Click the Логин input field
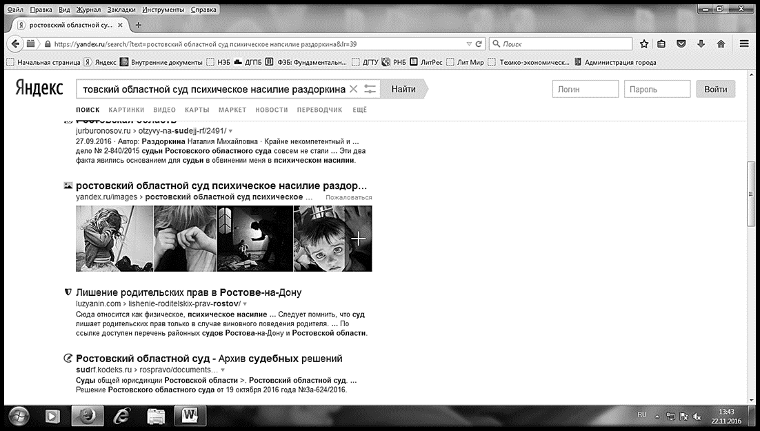This screenshot has height=431, width=760. (x=586, y=89)
